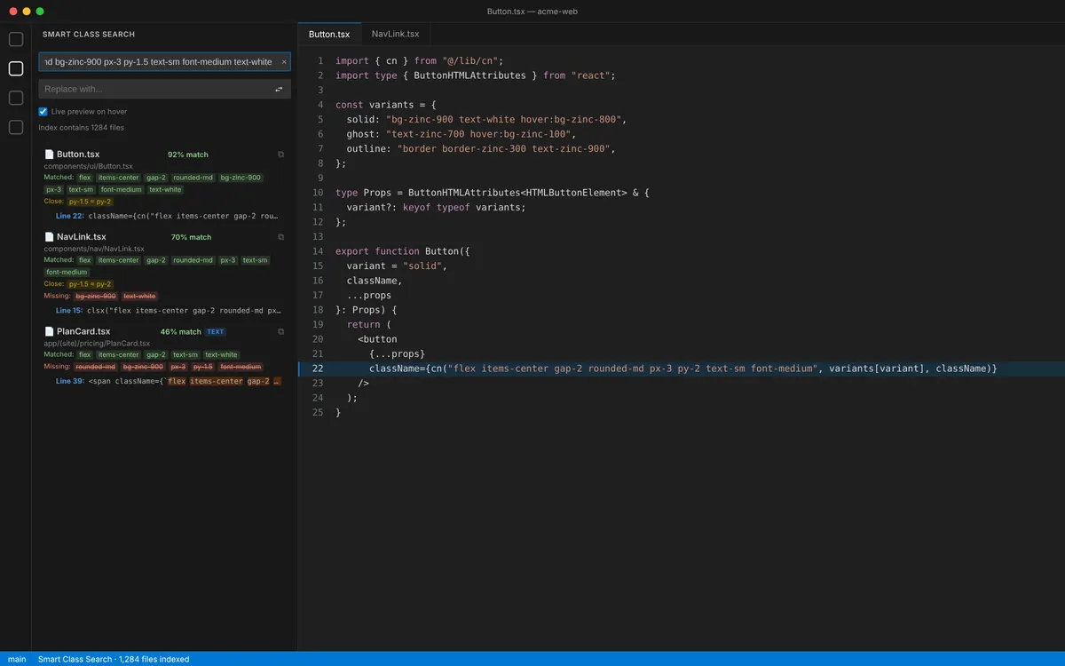The width and height of the screenshot is (1065, 666).
Task: Copy the PlanCard.tsx result using its copy icon
Action: tap(281, 331)
